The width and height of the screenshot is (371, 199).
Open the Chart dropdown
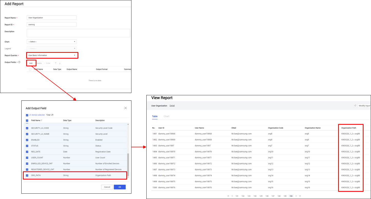point(51,41)
